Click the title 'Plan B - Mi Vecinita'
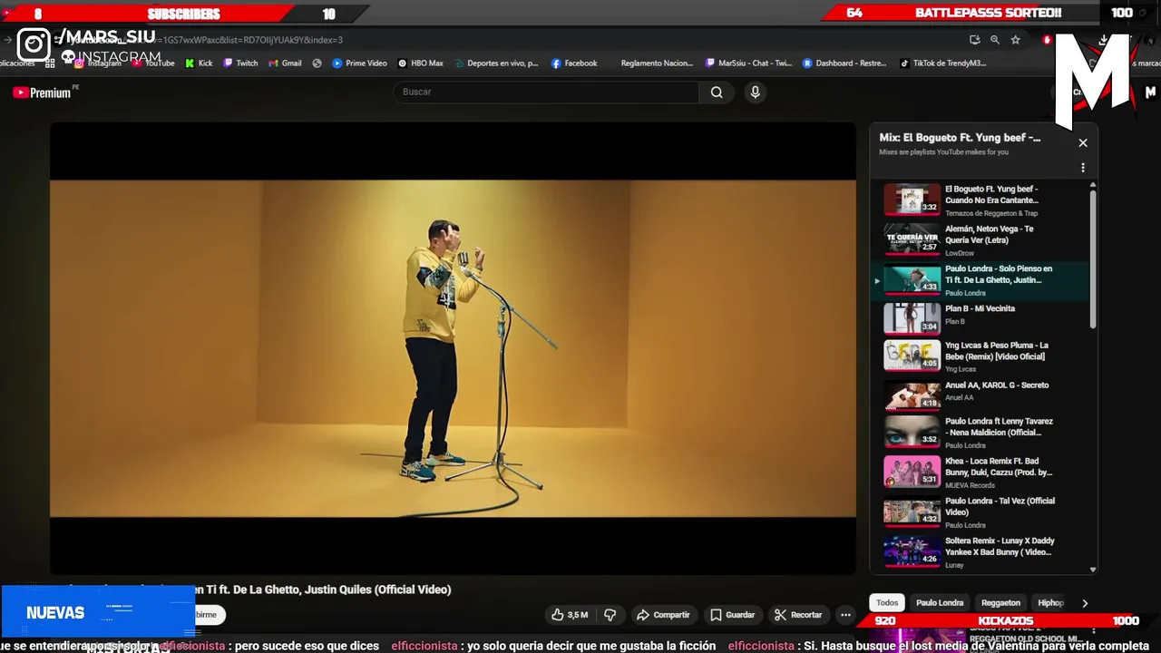Image resolution: width=1161 pixels, height=653 pixels. click(x=980, y=308)
